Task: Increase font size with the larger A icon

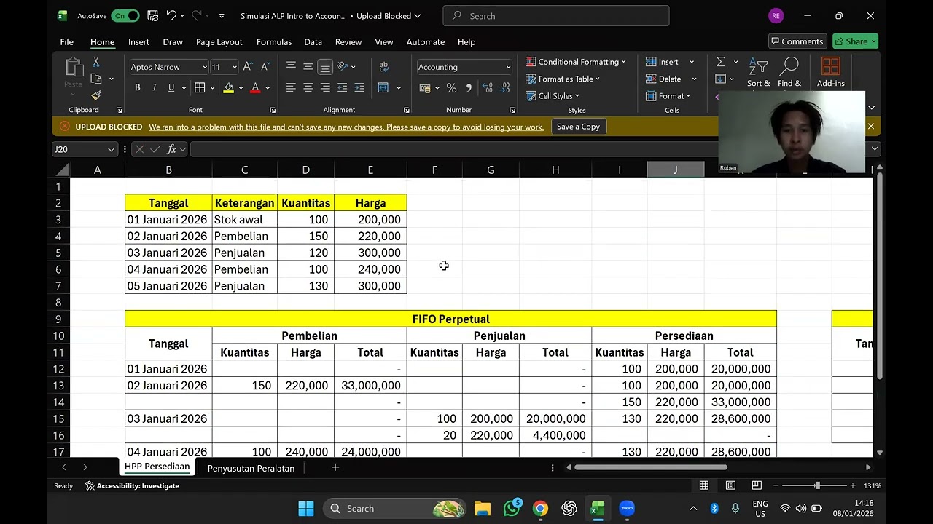Action: 248,66
